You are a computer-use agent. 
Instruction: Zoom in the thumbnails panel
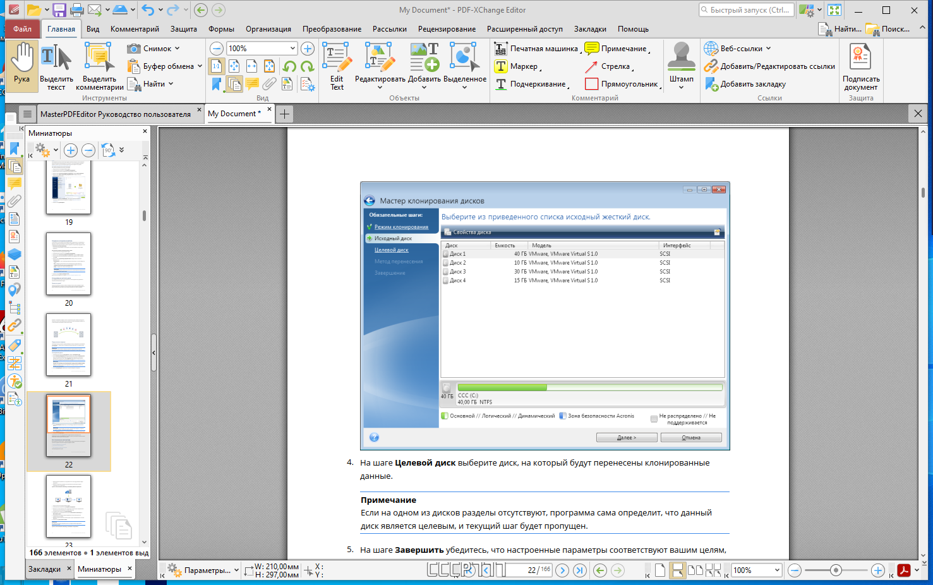pos(71,150)
